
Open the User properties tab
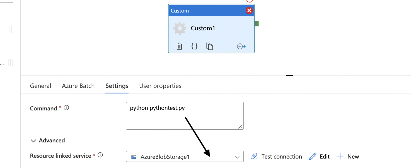pos(160,86)
